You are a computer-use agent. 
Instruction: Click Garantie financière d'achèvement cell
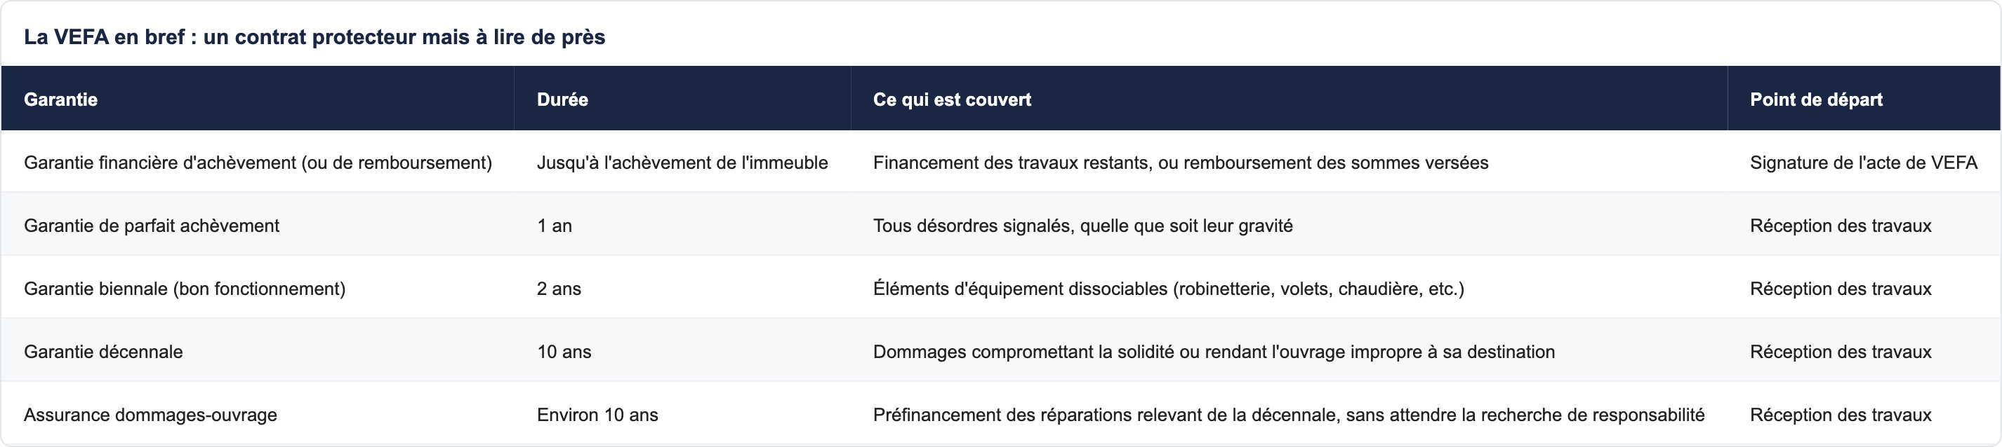(257, 162)
